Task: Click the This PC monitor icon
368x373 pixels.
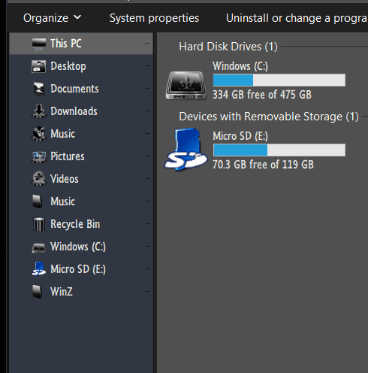Action: [39, 44]
